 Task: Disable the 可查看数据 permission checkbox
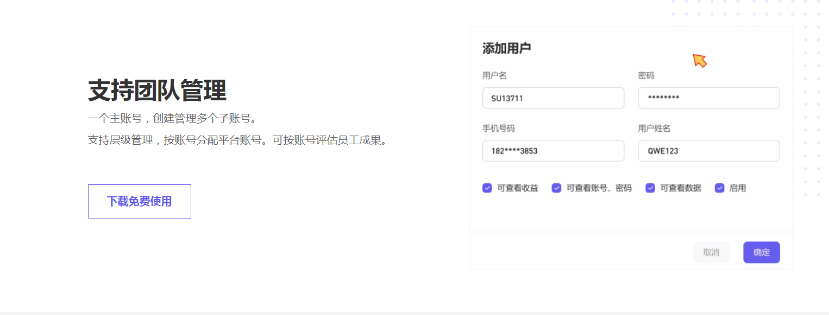tap(650, 188)
